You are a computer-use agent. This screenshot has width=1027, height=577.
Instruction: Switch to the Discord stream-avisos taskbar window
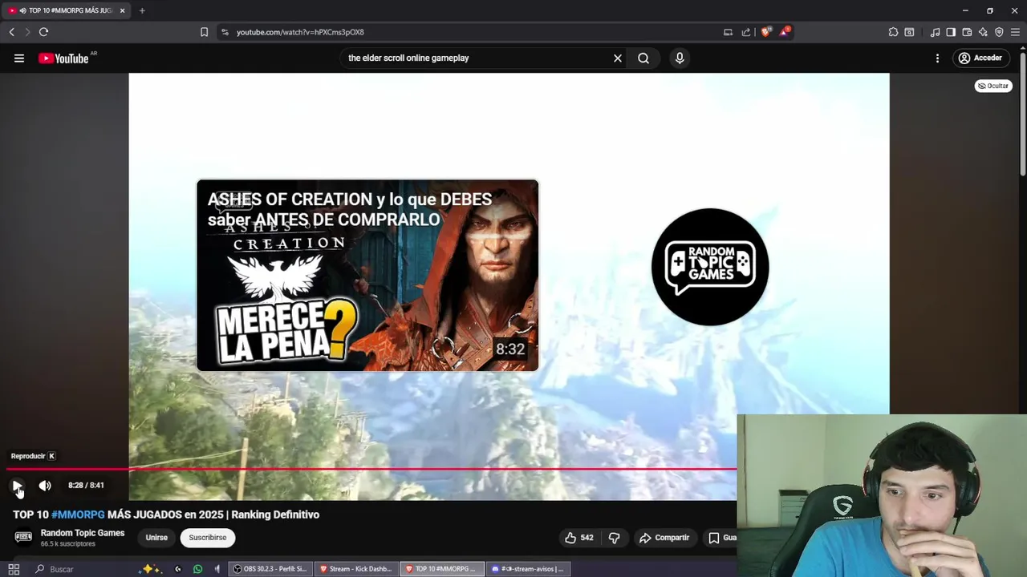click(x=528, y=569)
